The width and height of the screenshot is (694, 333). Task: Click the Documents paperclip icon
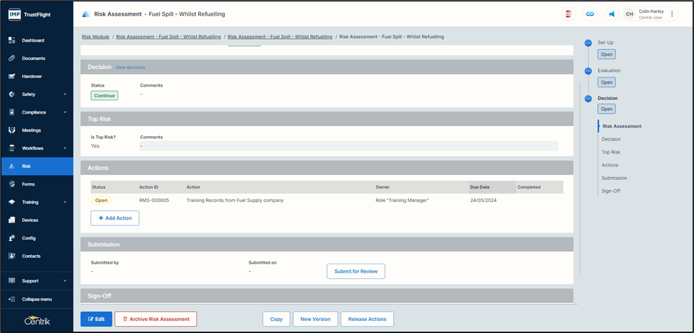click(12, 58)
